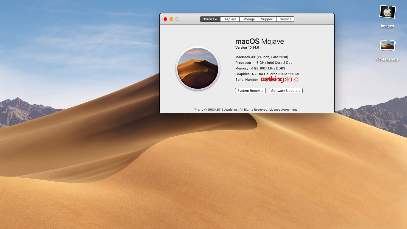
Task: Click the Serial Number label
Action: click(x=247, y=80)
